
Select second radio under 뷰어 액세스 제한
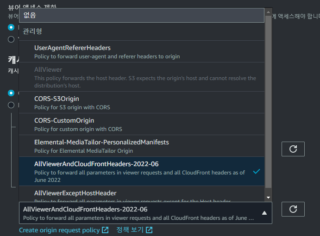11,39
